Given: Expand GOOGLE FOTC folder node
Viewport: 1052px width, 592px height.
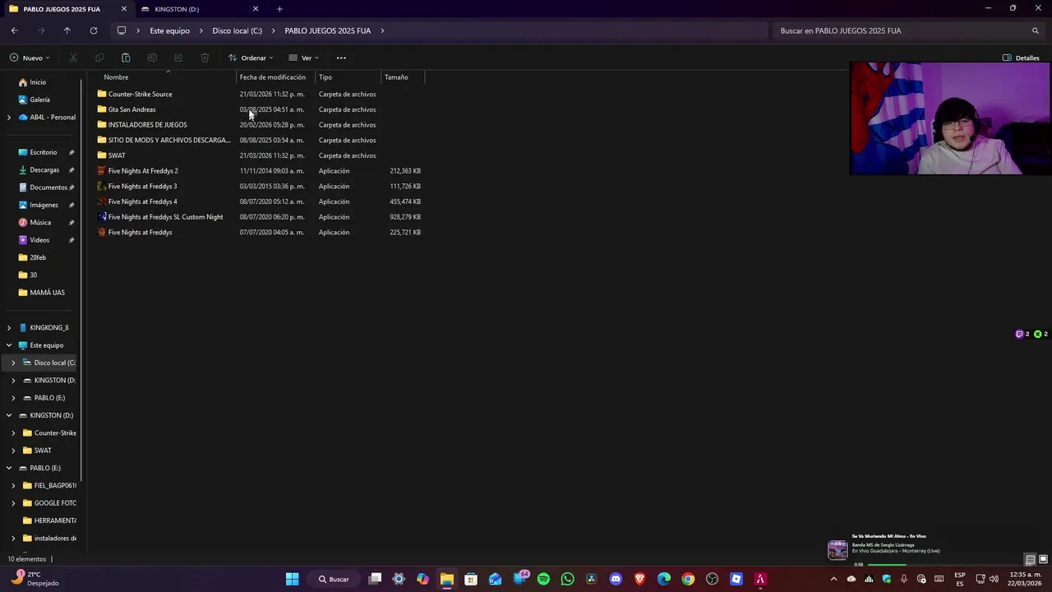Looking at the screenshot, I should pyautogui.click(x=13, y=503).
